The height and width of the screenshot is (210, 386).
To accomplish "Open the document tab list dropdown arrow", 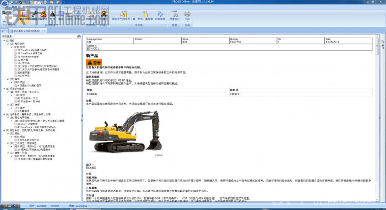I will (x=2, y=31).
